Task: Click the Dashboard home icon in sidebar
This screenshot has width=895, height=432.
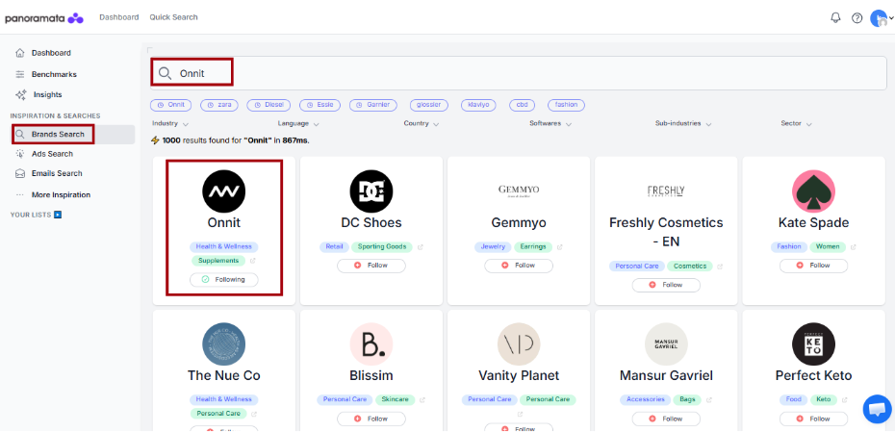Action: [20, 53]
